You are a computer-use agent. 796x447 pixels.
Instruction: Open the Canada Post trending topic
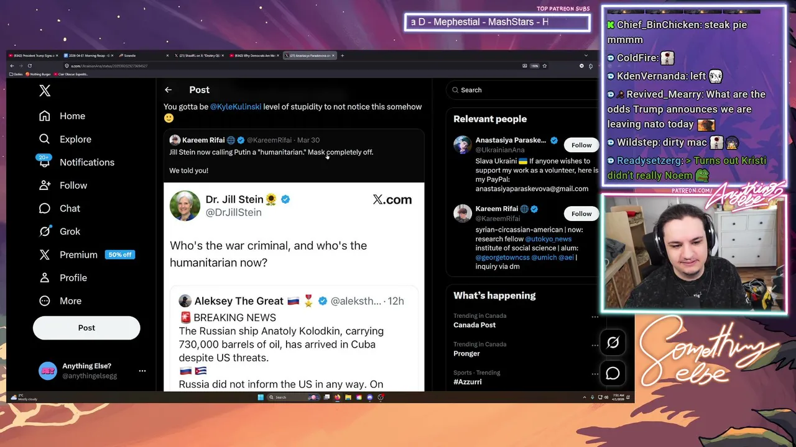(474, 325)
